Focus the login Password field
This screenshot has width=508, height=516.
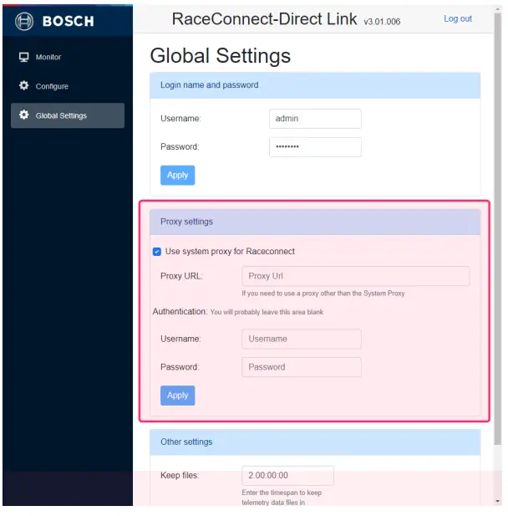[315, 146]
